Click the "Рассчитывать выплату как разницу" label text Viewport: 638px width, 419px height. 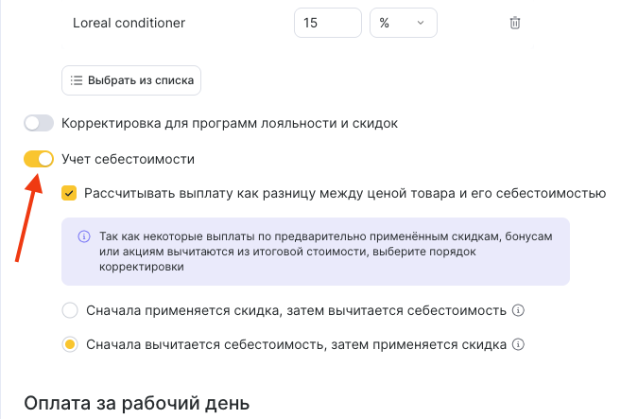[345, 194]
